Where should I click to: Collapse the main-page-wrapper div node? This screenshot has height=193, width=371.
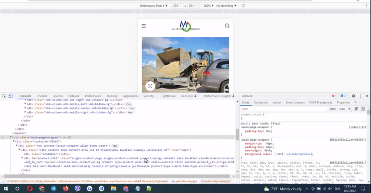[x=11, y=137]
